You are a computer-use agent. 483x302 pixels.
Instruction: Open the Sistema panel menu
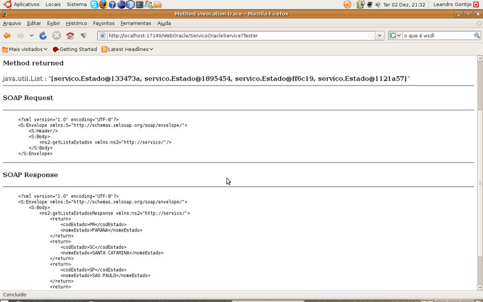pos(77,4)
